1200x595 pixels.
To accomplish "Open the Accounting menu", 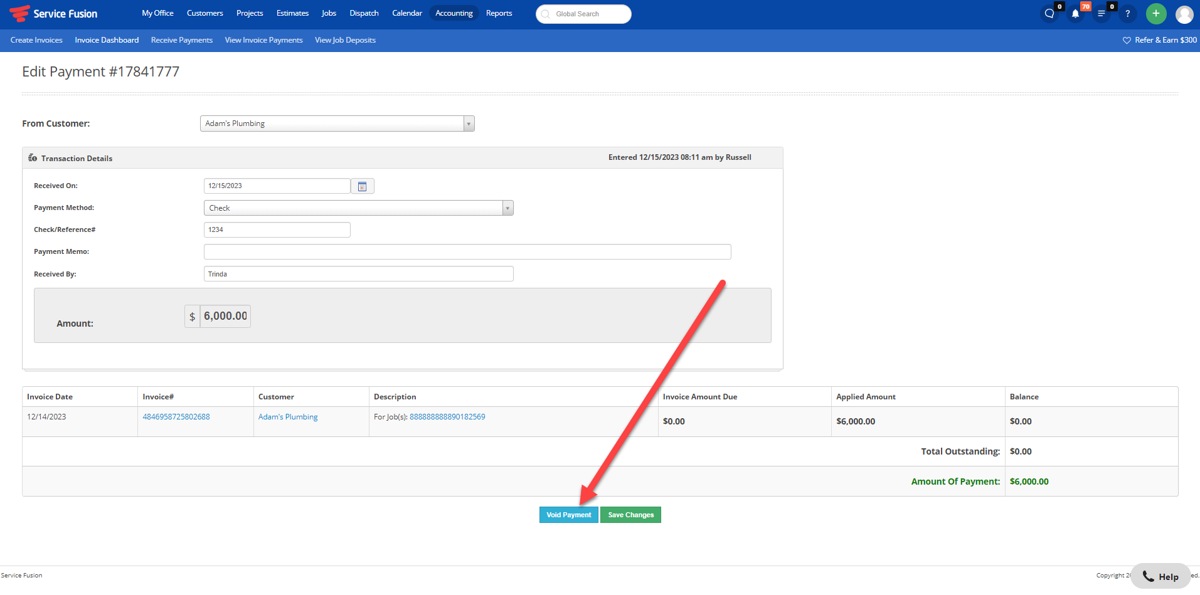I will [x=454, y=13].
